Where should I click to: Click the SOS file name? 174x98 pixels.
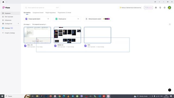[89, 45]
